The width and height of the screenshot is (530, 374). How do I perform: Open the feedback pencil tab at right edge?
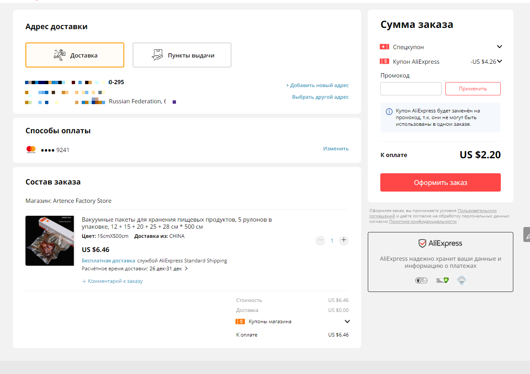[x=527, y=234]
